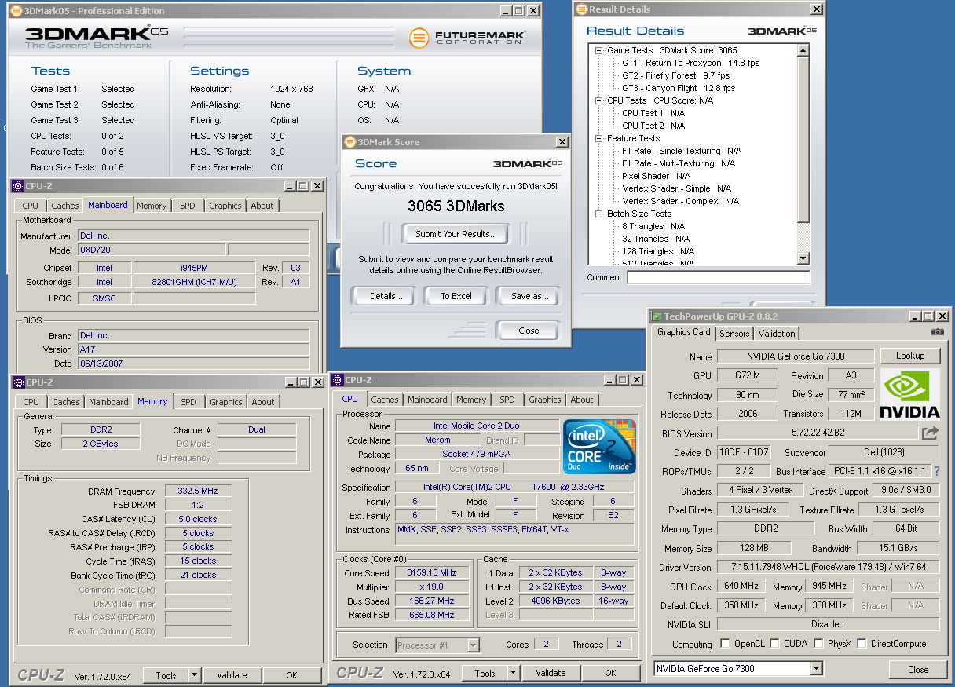Click the NVIDIA logo in GPU-Z

(x=909, y=395)
